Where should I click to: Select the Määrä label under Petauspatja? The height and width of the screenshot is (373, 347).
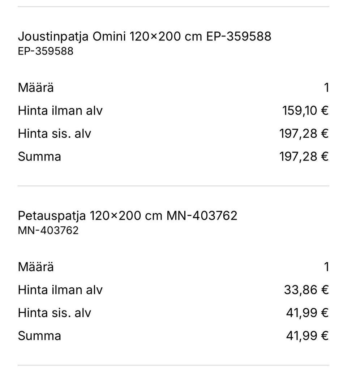pos(36,266)
